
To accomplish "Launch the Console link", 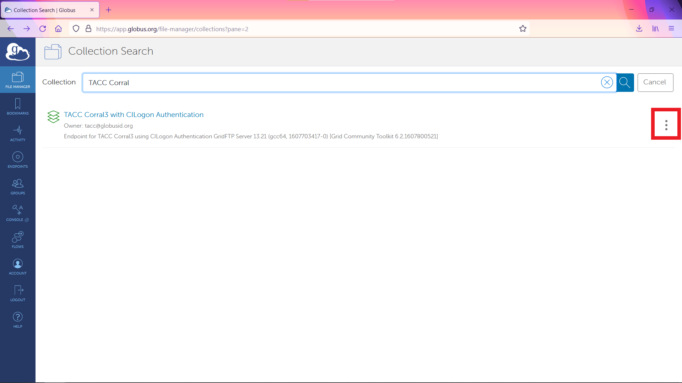I will [18, 213].
